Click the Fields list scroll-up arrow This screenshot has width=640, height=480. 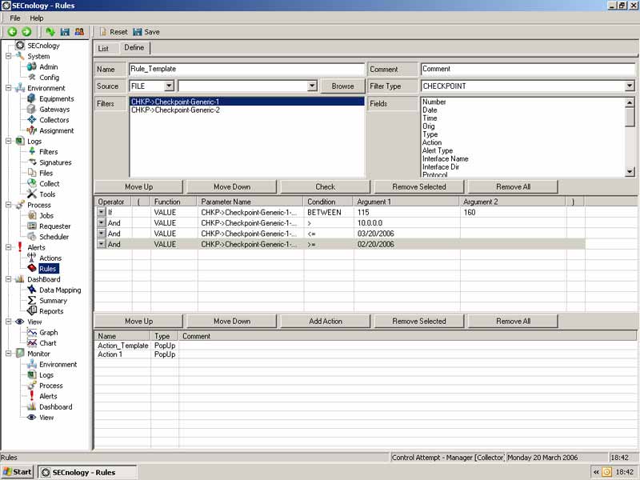click(x=630, y=102)
